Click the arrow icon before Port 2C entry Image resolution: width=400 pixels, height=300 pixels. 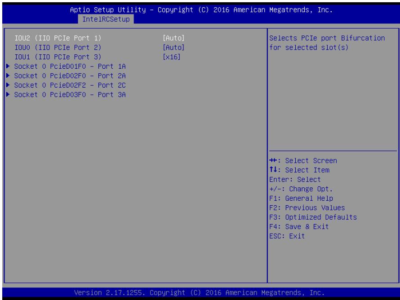point(8,85)
